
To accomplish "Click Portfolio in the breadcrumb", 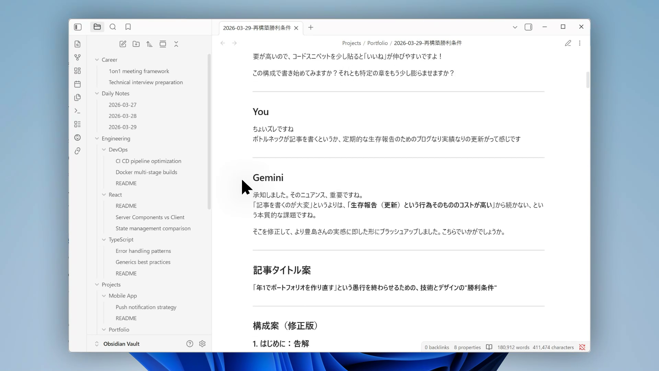I will click(x=378, y=43).
